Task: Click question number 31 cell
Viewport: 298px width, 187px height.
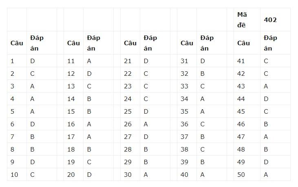Action: pos(184,61)
